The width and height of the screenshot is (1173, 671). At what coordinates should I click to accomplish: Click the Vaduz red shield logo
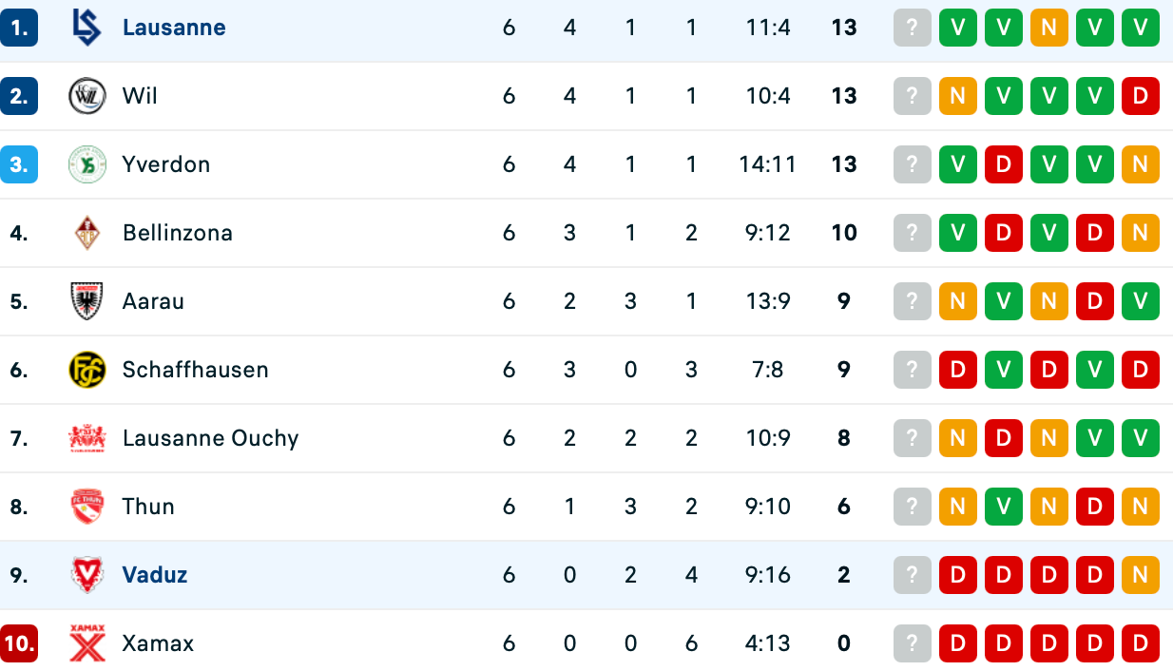tap(87, 575)
